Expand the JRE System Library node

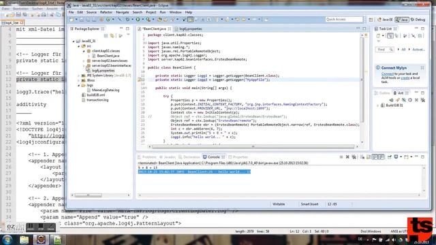(x=79, y=76)
